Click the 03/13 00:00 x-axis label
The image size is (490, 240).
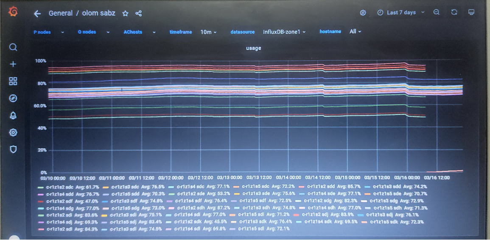tap(230, 178)
